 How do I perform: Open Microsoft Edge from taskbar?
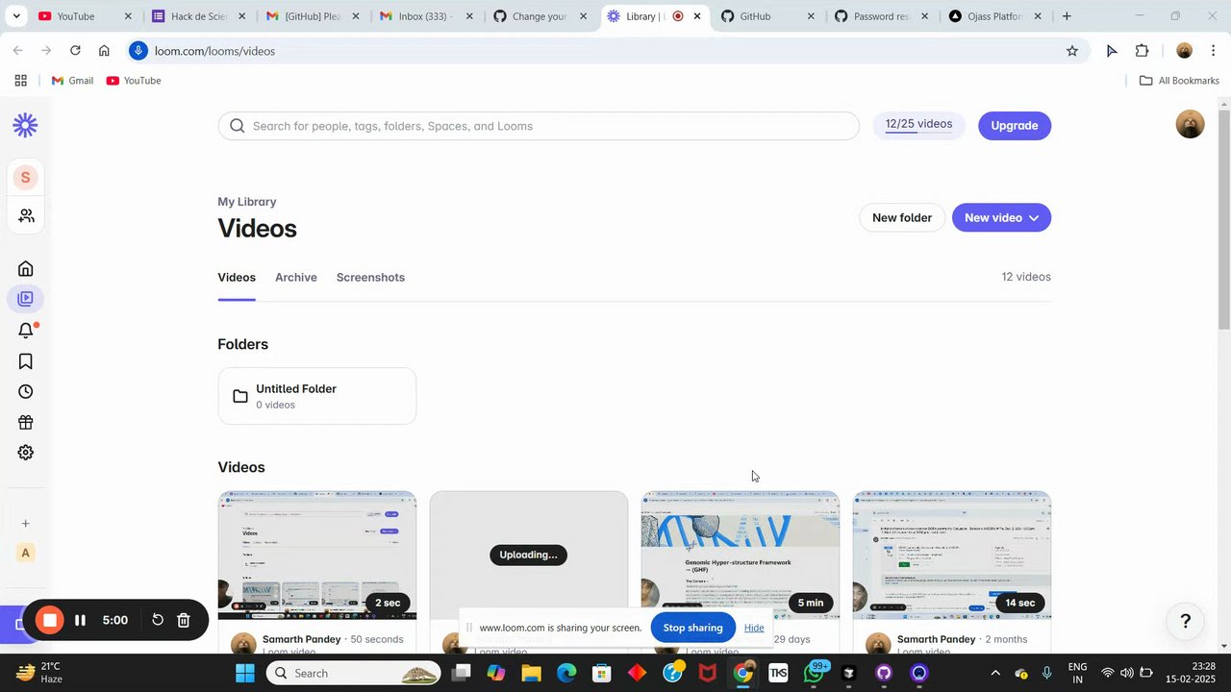point(566,674)
